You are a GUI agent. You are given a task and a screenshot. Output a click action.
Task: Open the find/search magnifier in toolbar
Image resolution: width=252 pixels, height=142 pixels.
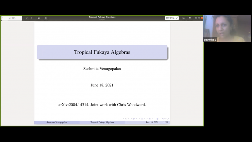click(39, 18)
